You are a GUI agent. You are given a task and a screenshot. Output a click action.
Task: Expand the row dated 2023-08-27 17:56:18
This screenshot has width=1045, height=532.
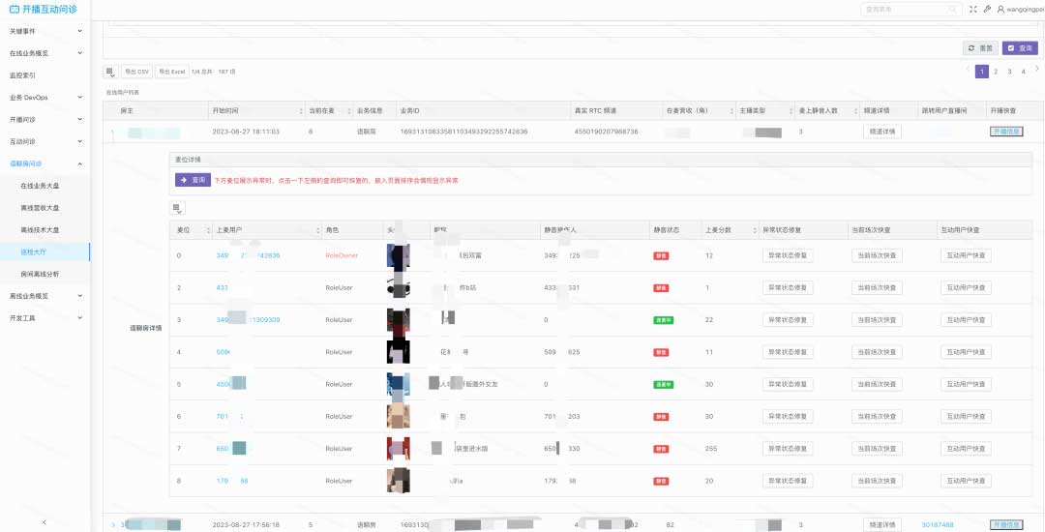[112, 524]
